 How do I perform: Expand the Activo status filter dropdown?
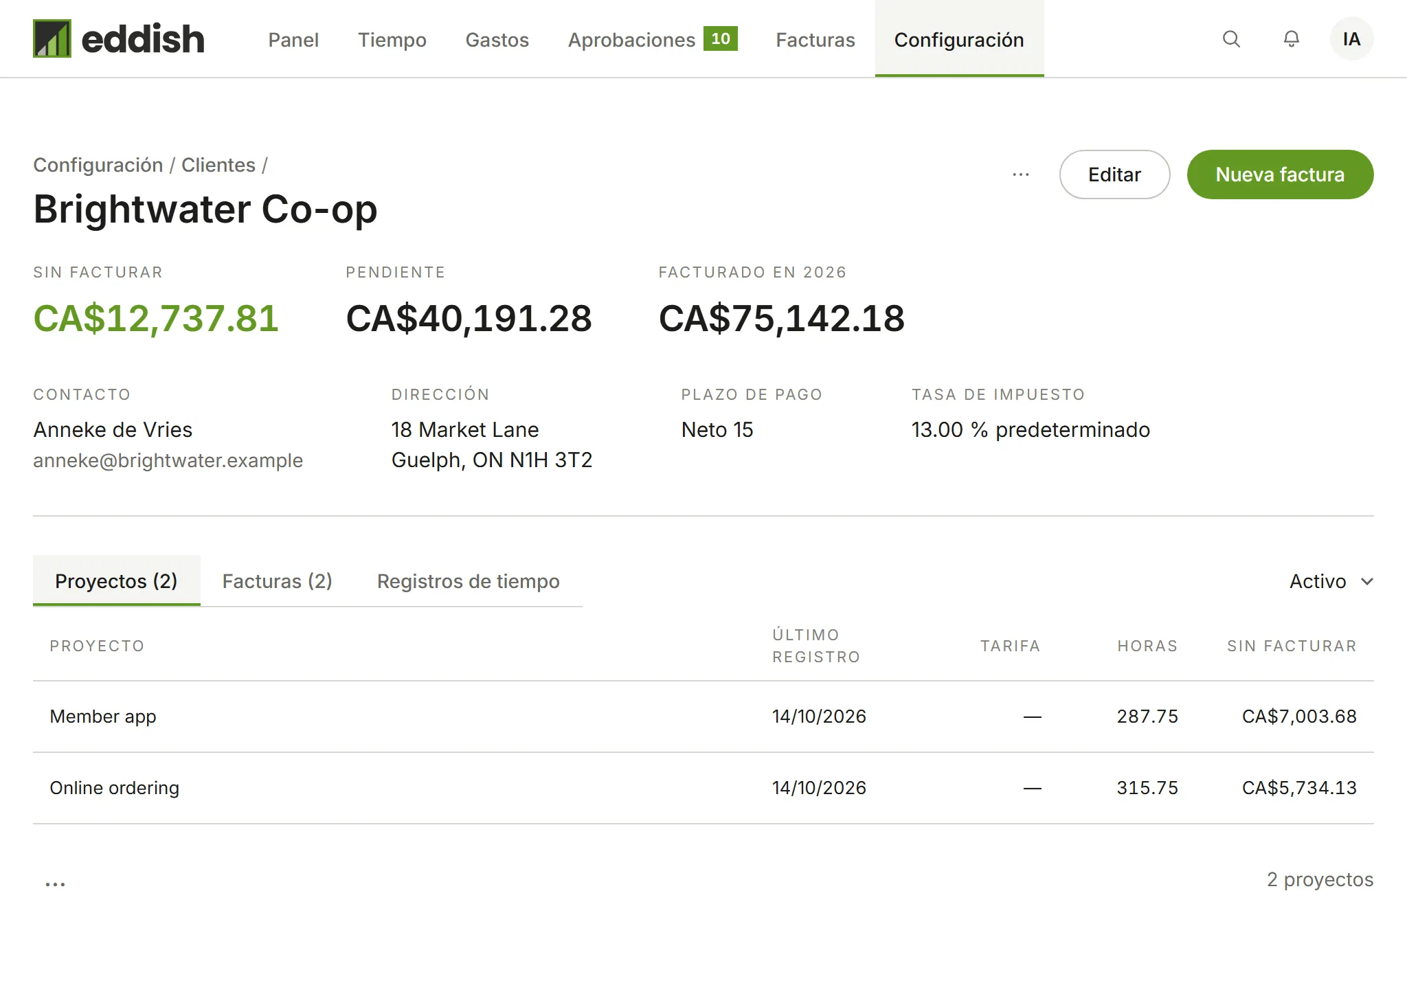[x=1331, y=581]
